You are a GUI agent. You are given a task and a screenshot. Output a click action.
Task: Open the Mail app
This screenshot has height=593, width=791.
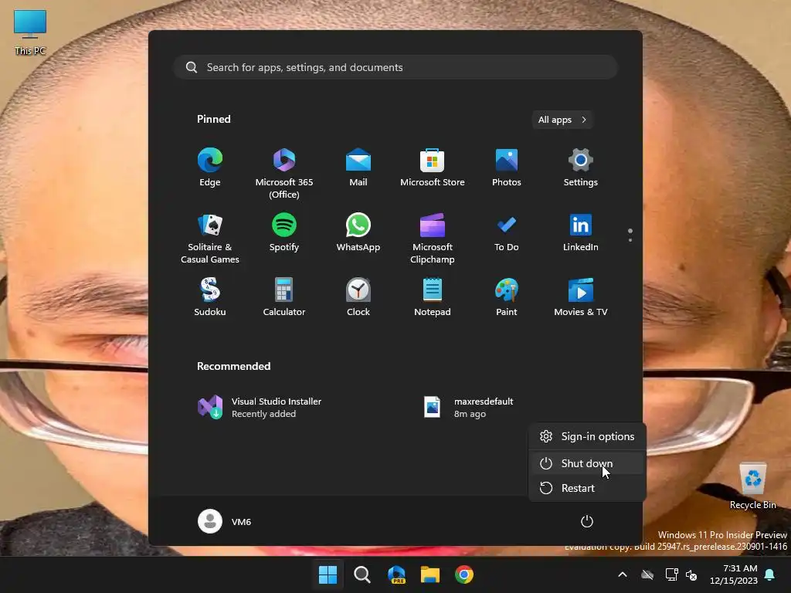click(x=358, y=168)
